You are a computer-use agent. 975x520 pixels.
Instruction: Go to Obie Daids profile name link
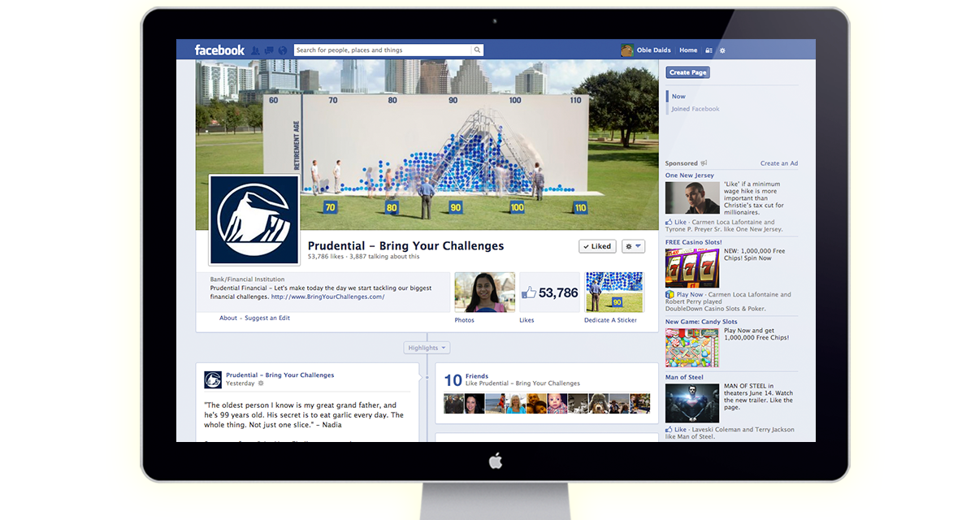tap(654, 50)
